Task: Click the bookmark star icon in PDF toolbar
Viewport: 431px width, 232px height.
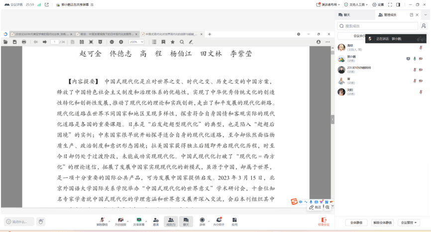Action: click(x=173, y=42)
